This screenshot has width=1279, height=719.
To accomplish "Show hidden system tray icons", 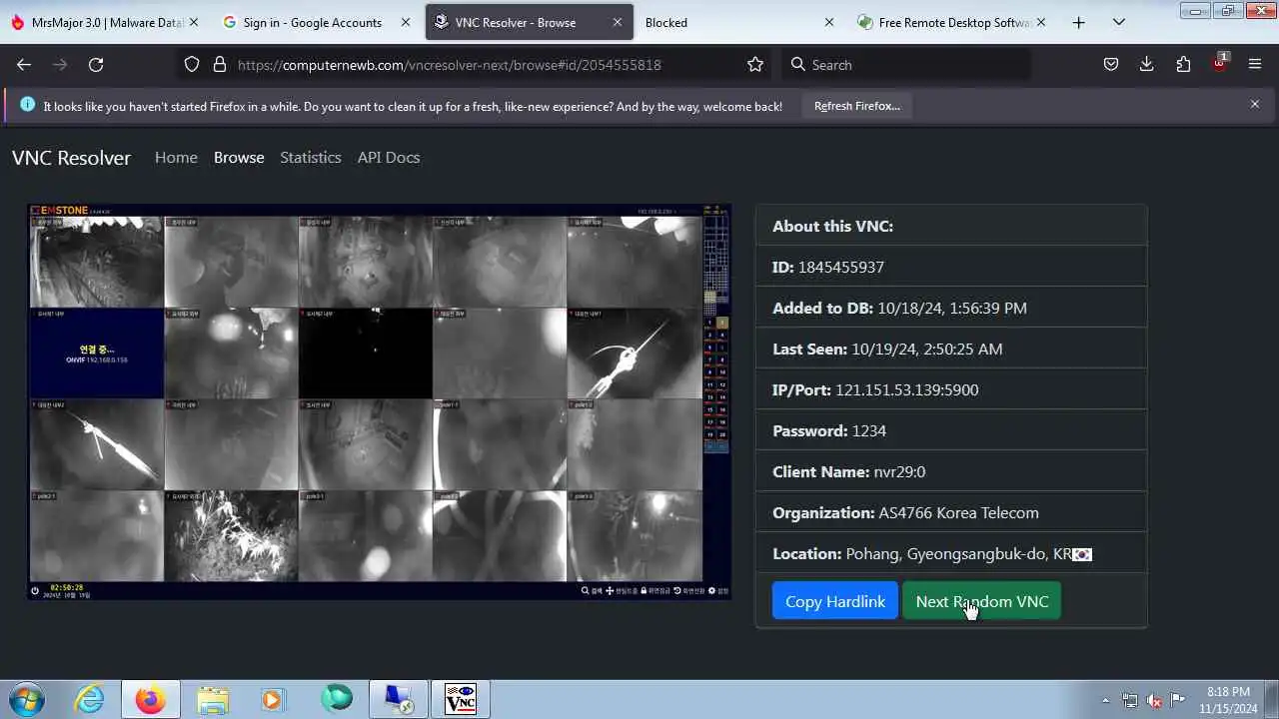I will (x=1105, y=700).
